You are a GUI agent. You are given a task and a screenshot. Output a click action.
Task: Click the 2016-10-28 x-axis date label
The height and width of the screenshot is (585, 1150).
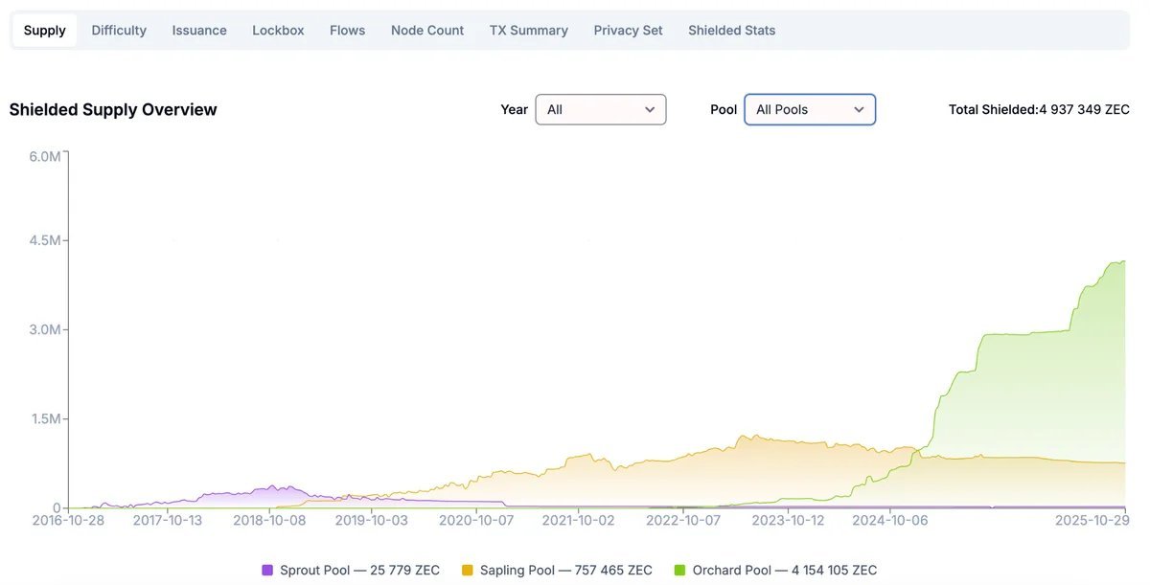click(x=67, y=520)
